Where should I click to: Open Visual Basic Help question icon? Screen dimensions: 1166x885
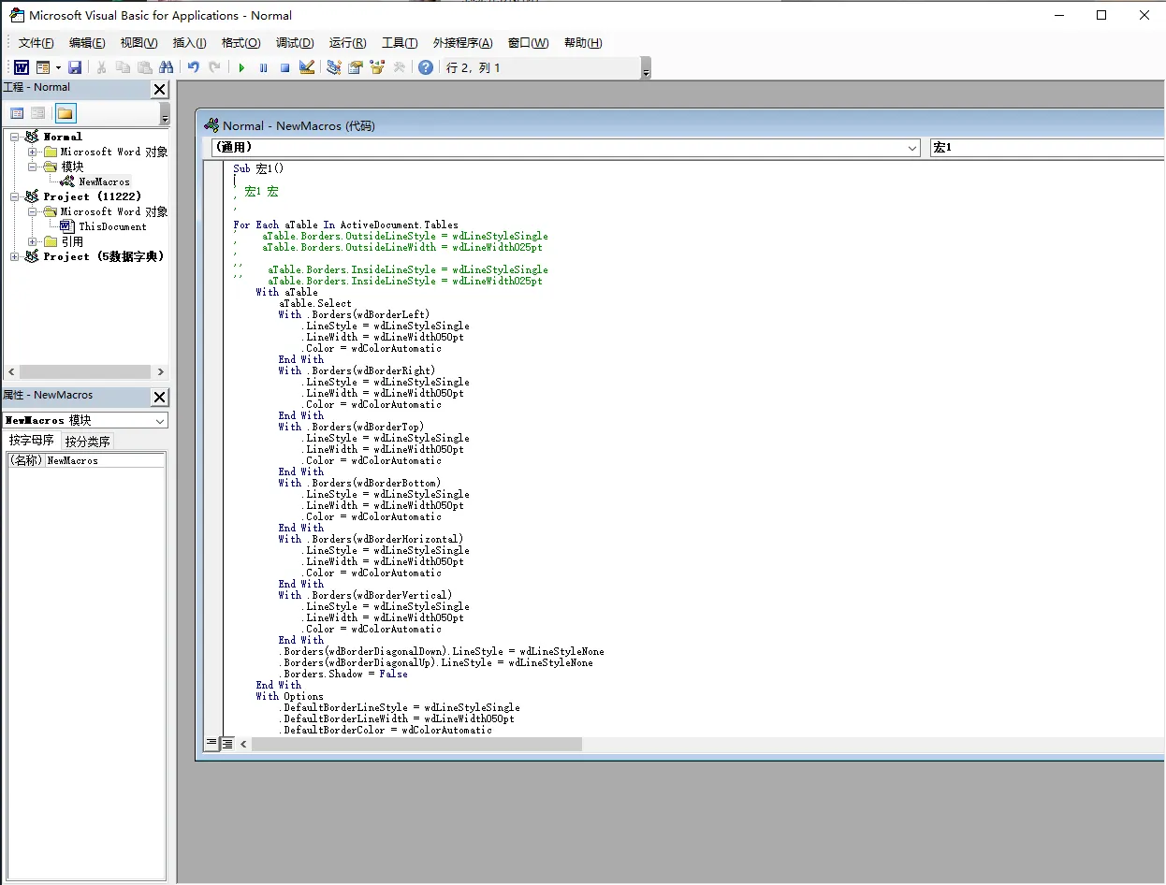pos(426,67)
